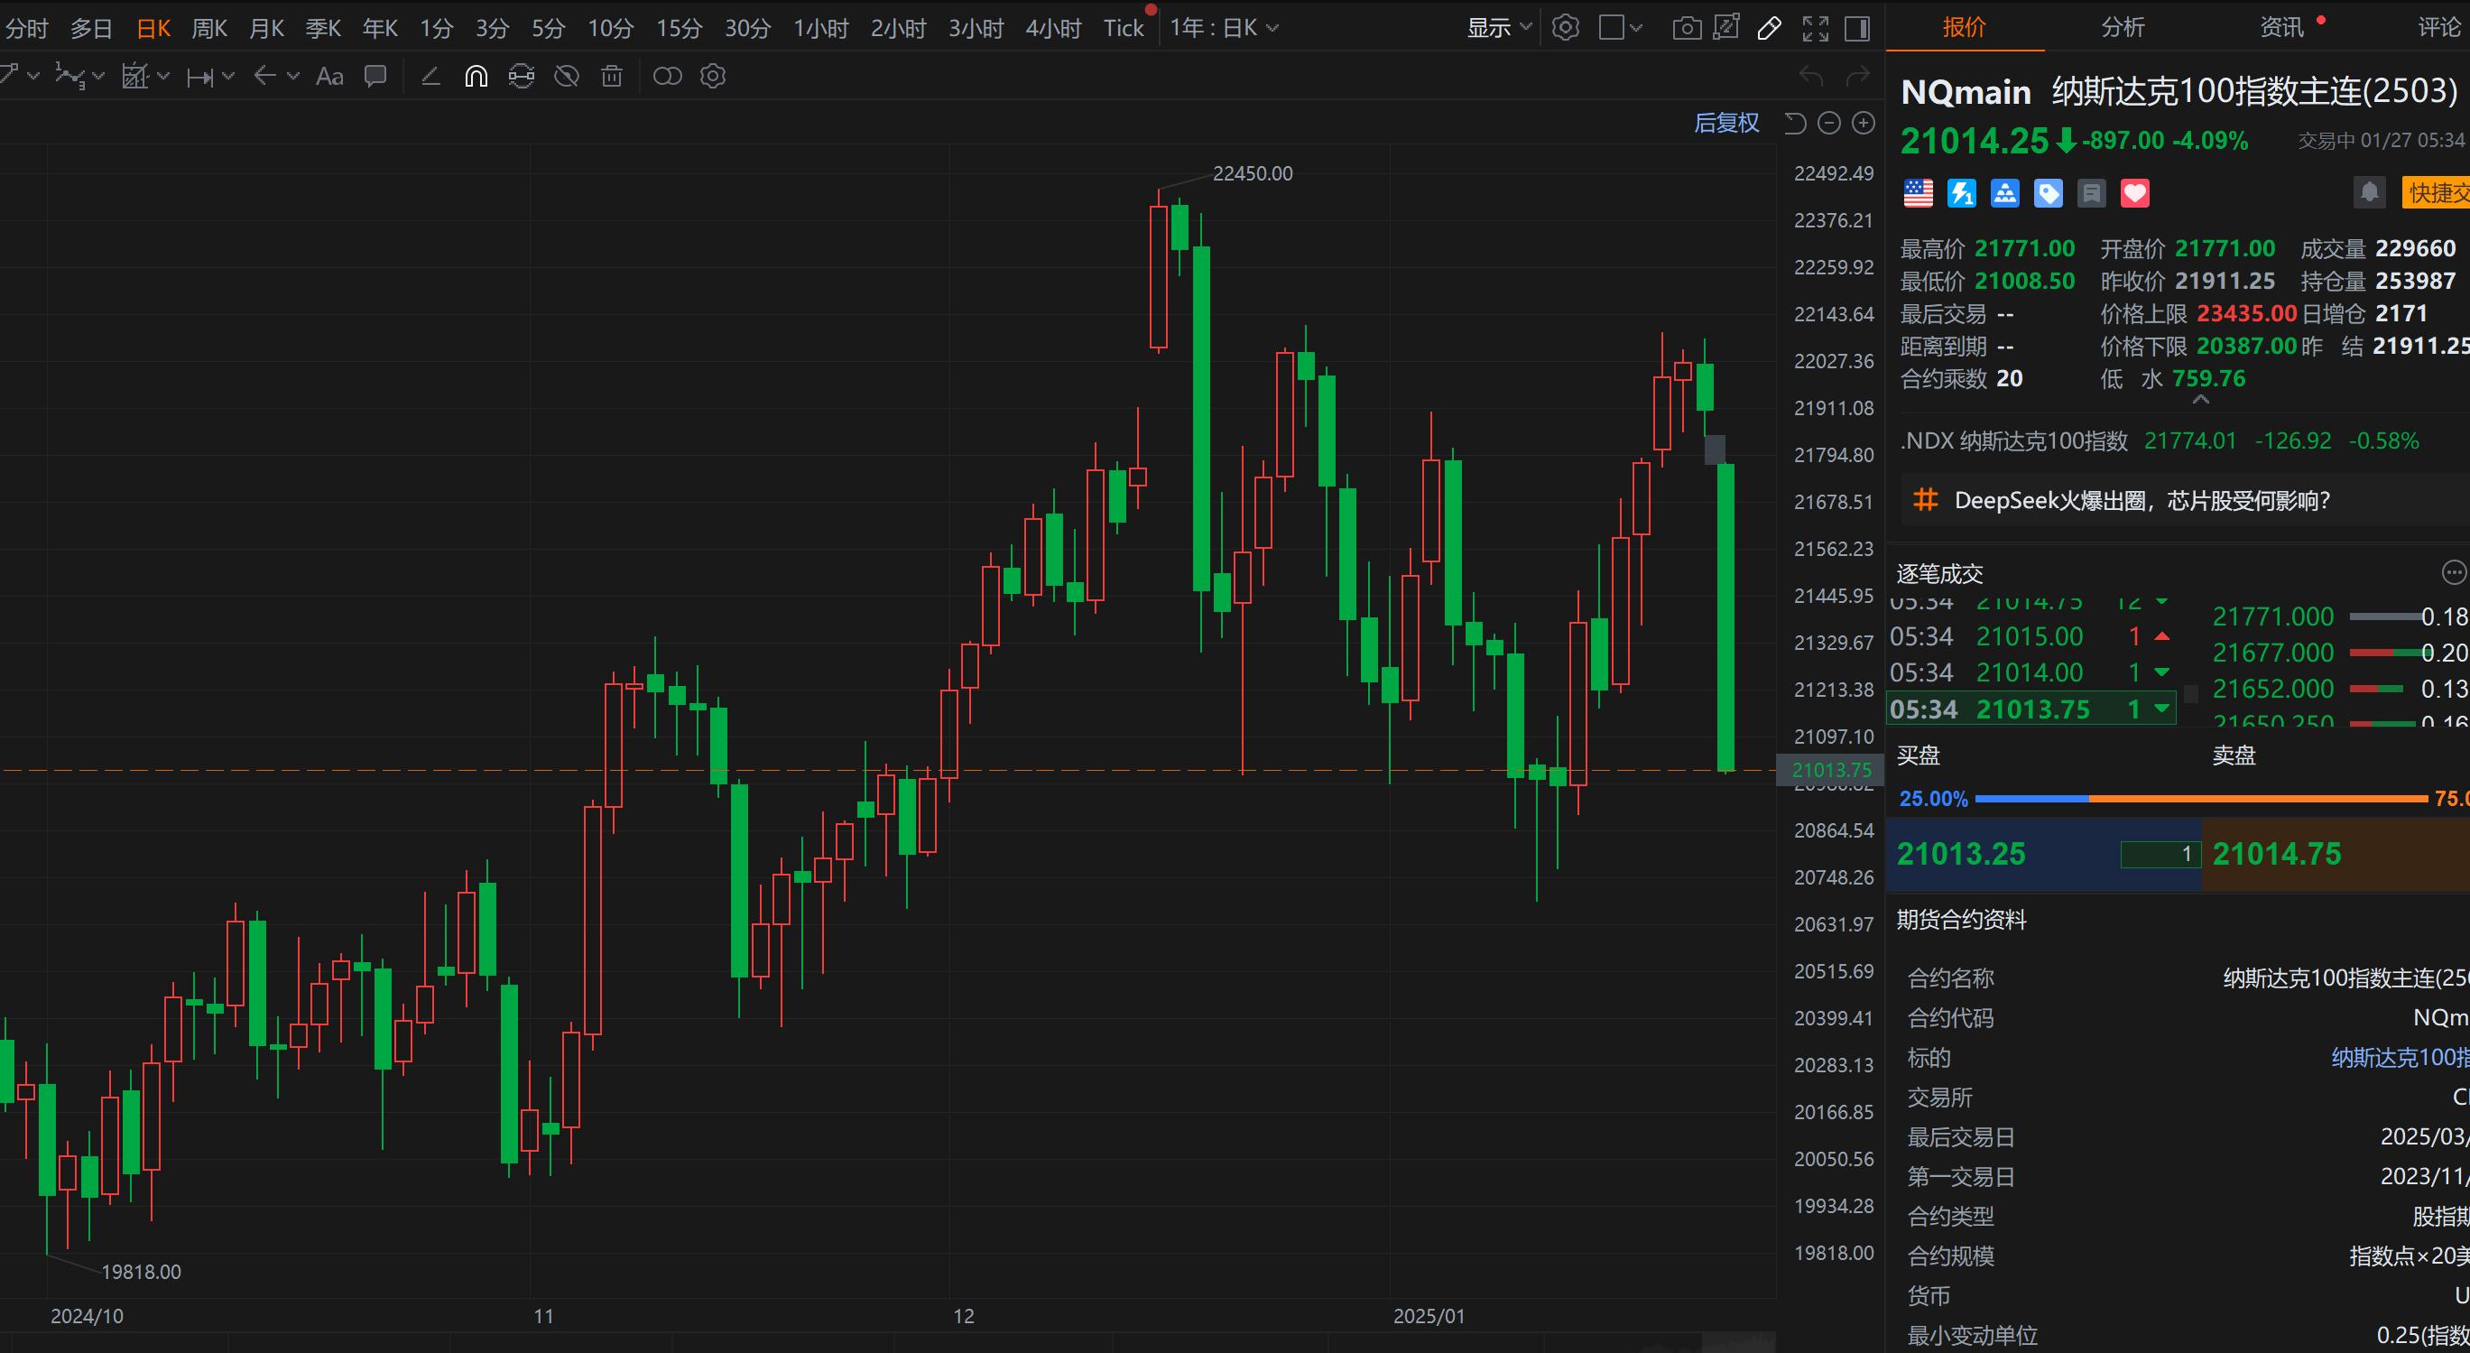Click the red heart favorite icon
Viewport: 2470px width, 1353px height.
(2134, 194)
